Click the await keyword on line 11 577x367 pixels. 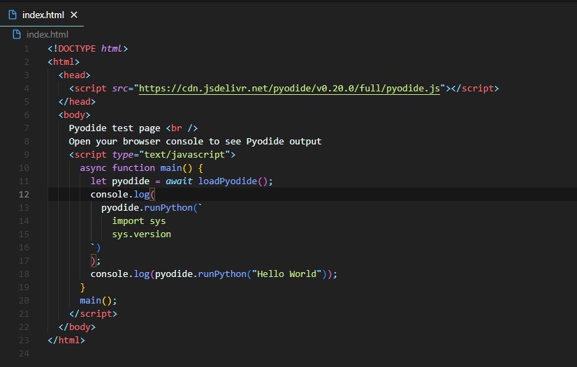tap(179, 181)
